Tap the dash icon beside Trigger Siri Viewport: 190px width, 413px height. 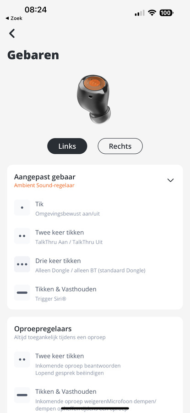click(22, 293)
